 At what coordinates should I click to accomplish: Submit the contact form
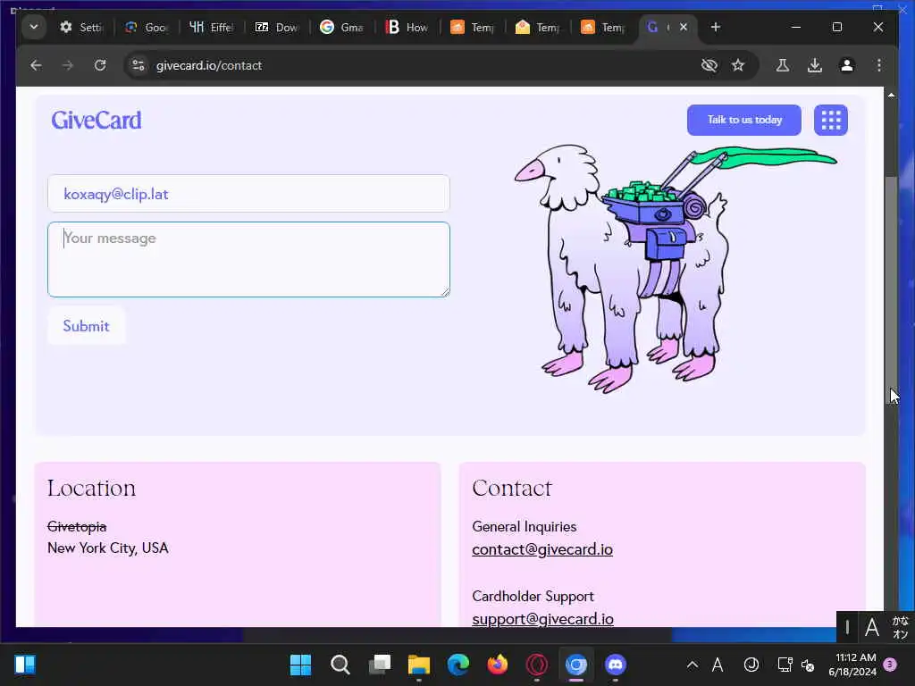[87, 325]
